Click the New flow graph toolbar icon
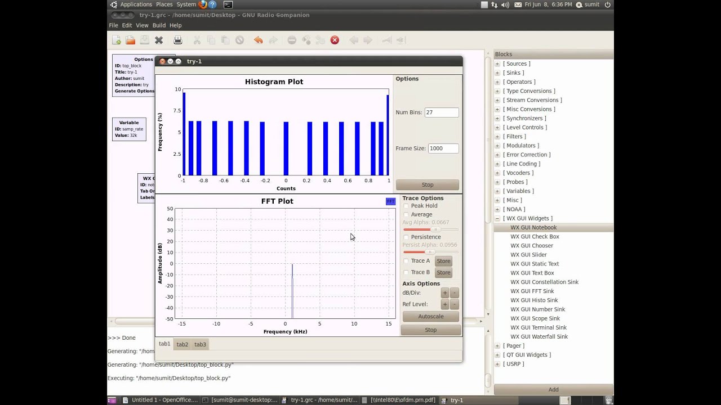The height and width of the screenshot is (405, 721). coord(117,40)
